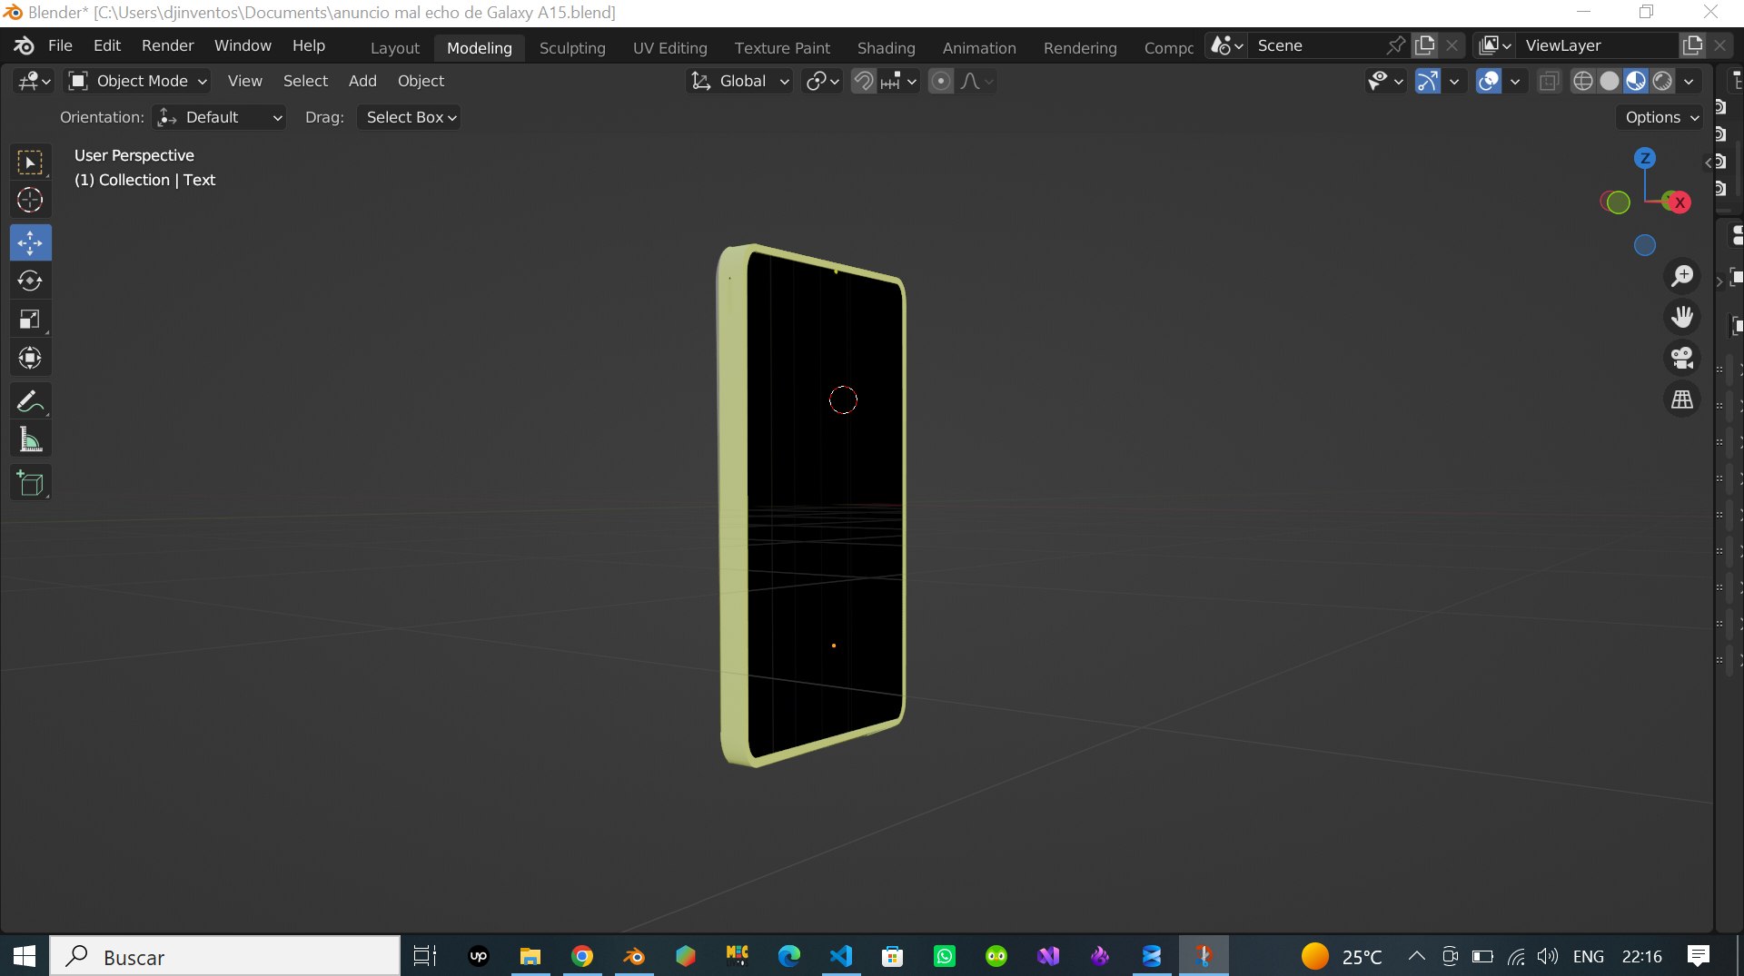This screenshot has width=1744, height=976.
Task: Click the X axis on navigation gizmo
Action: tap(1680, 202)
